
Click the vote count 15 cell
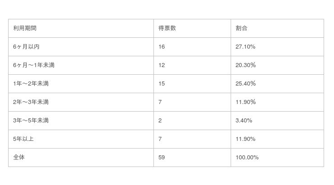click(162, 84)
